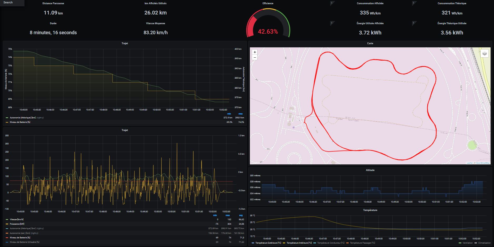Toggle Température Intérieure [°C] series

click(x=299, y=243)
